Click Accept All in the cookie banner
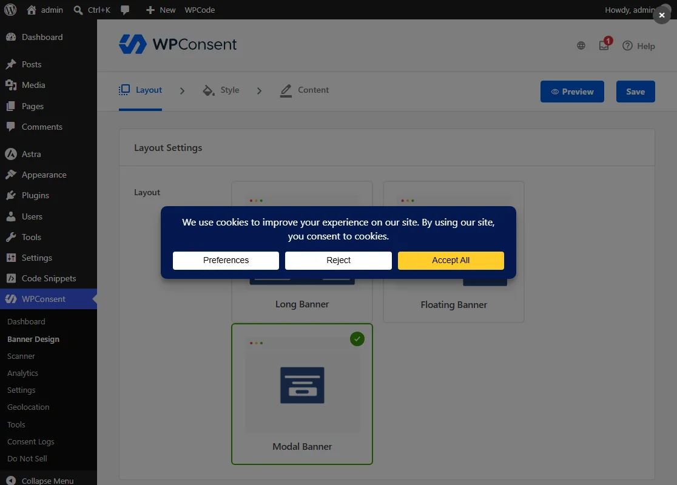677x485 pixels. tap(451, 260)
